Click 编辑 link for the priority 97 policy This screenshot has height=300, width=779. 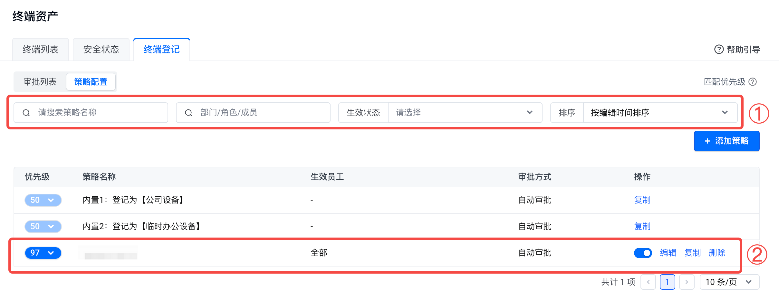668,253
